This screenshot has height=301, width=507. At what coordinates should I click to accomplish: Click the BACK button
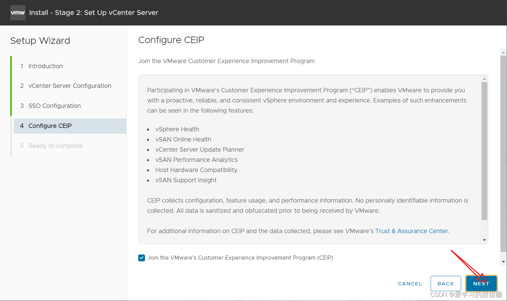[x=446, y=284]
